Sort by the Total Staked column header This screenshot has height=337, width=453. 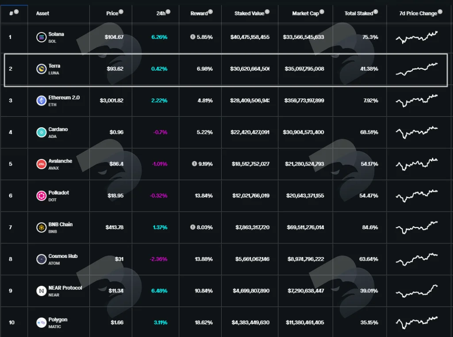point(358,13)
